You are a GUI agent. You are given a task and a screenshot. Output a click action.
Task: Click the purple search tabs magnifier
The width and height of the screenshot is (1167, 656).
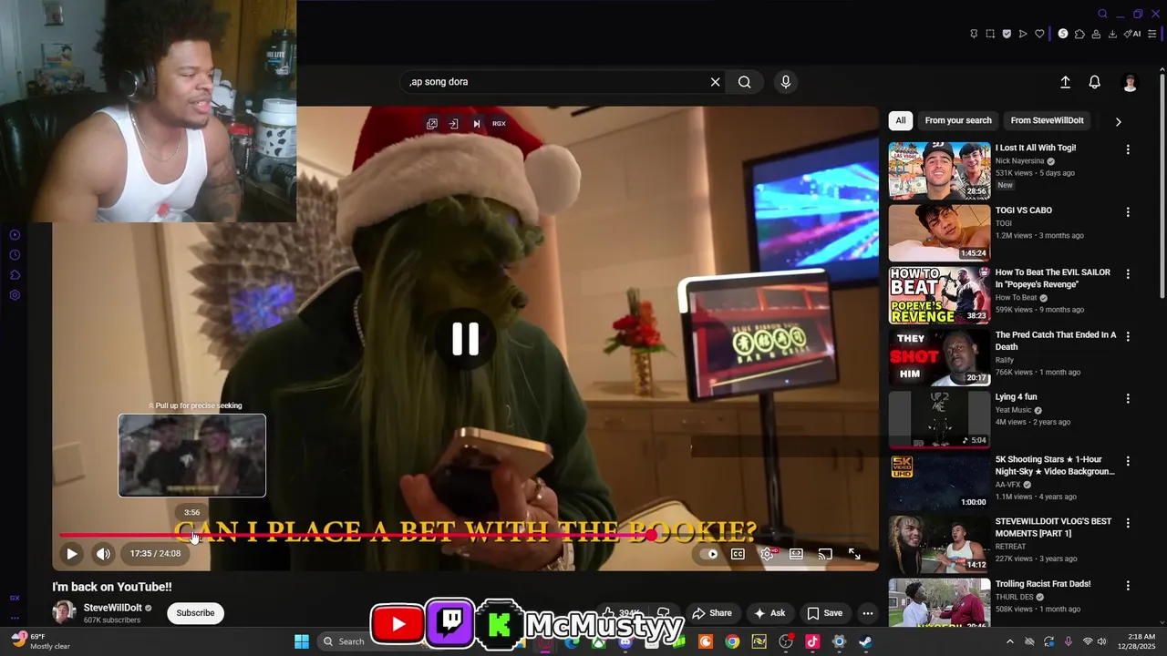pos(1102,14)
